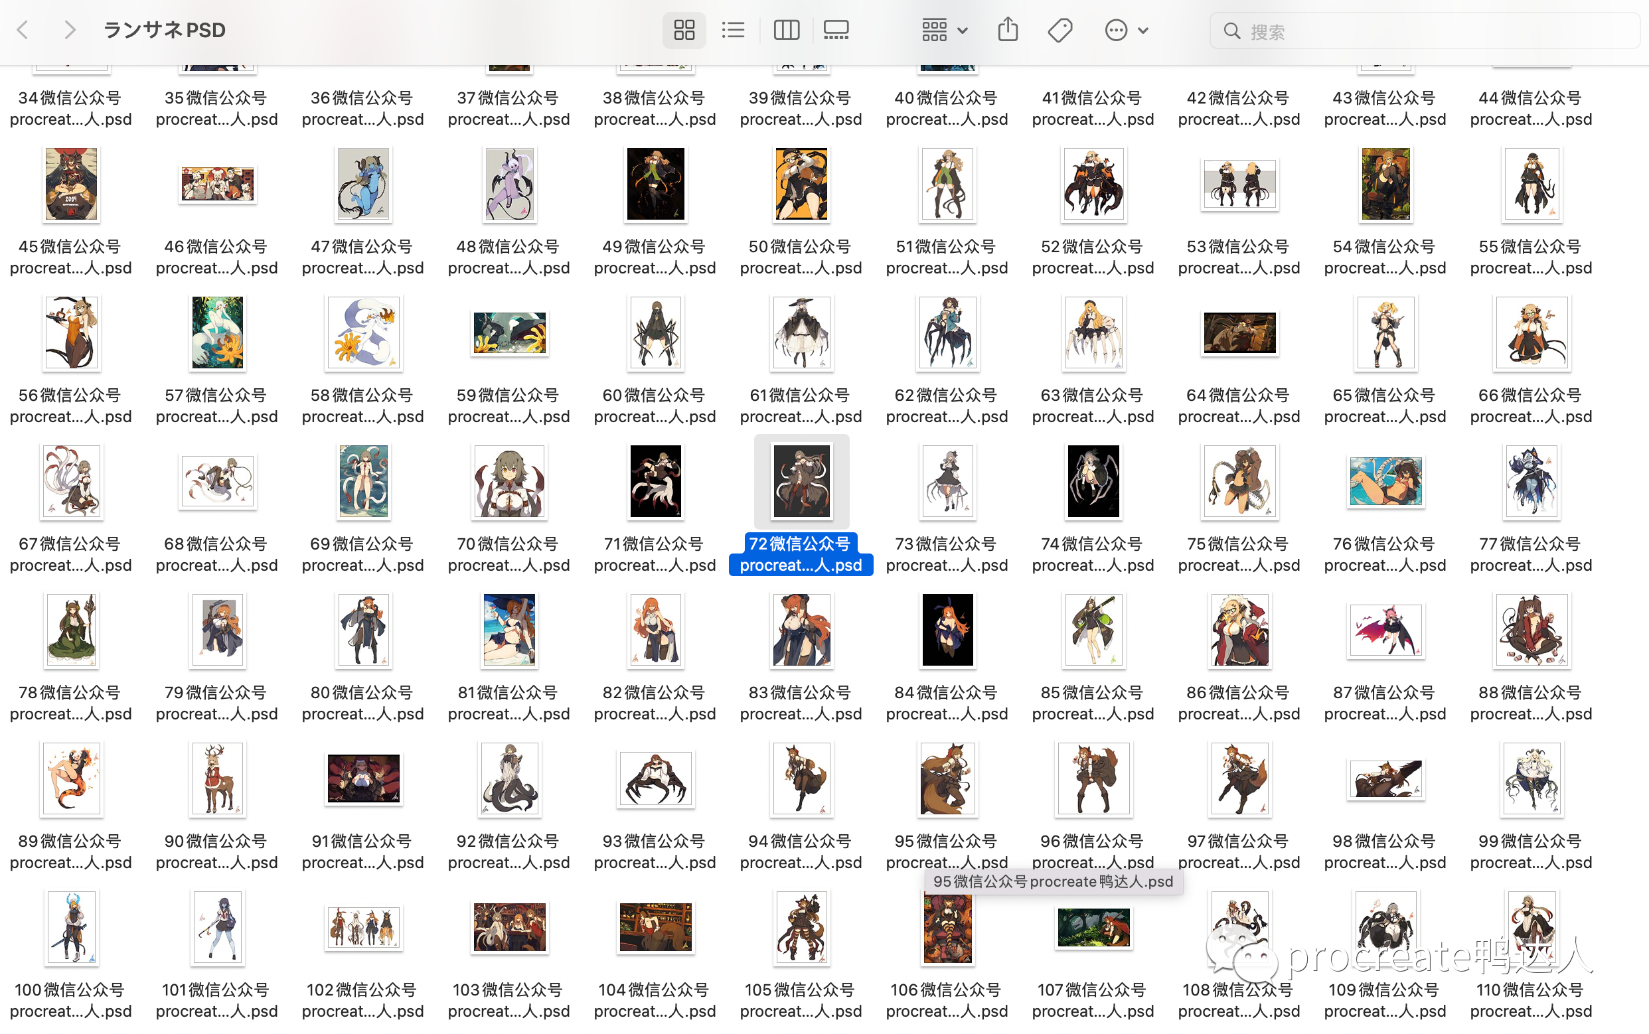This screenshot has height=1034, width=1649.
Task: Click file name 41 微信公众号 procreat…人.psd
Action: pos(1093,109)
